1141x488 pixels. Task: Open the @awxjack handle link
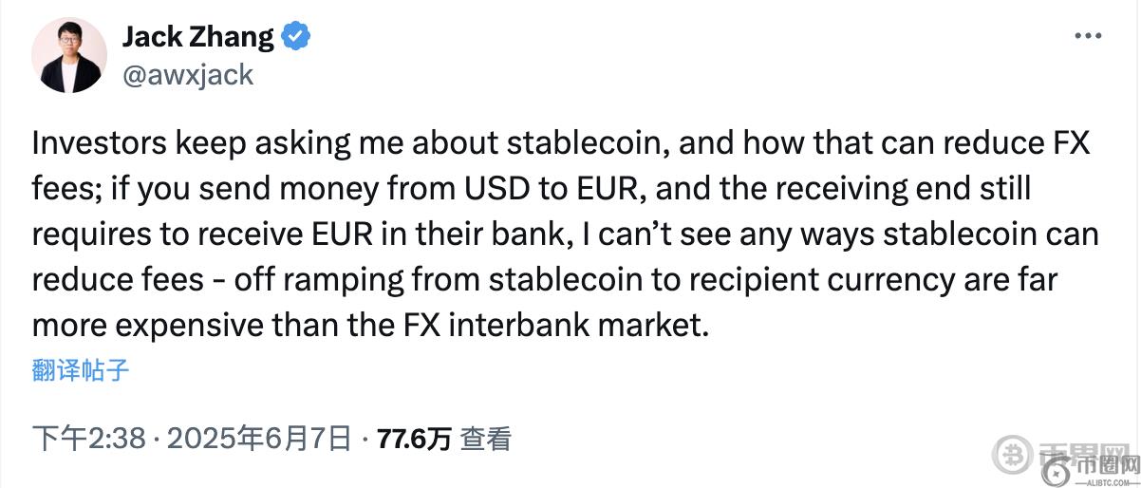coord(187,75)
